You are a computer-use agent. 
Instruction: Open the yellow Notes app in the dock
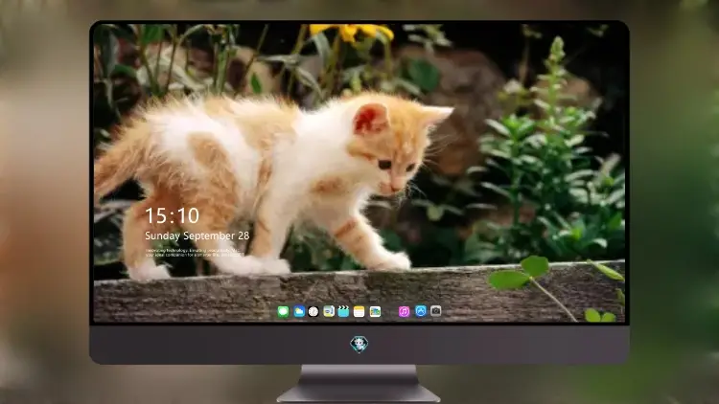(359, 311)
